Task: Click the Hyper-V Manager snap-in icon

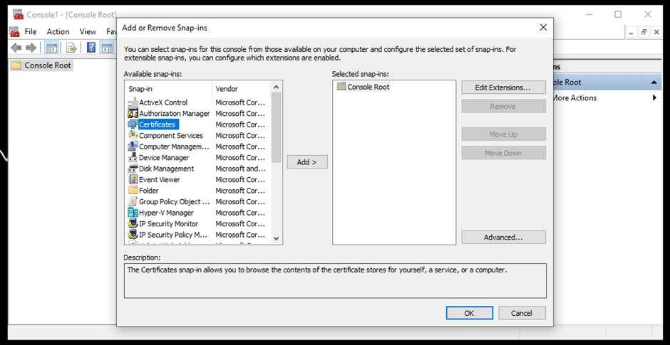Action: 133,213
